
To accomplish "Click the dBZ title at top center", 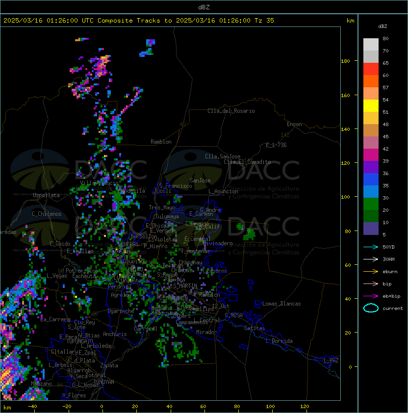I will (204, 7).
